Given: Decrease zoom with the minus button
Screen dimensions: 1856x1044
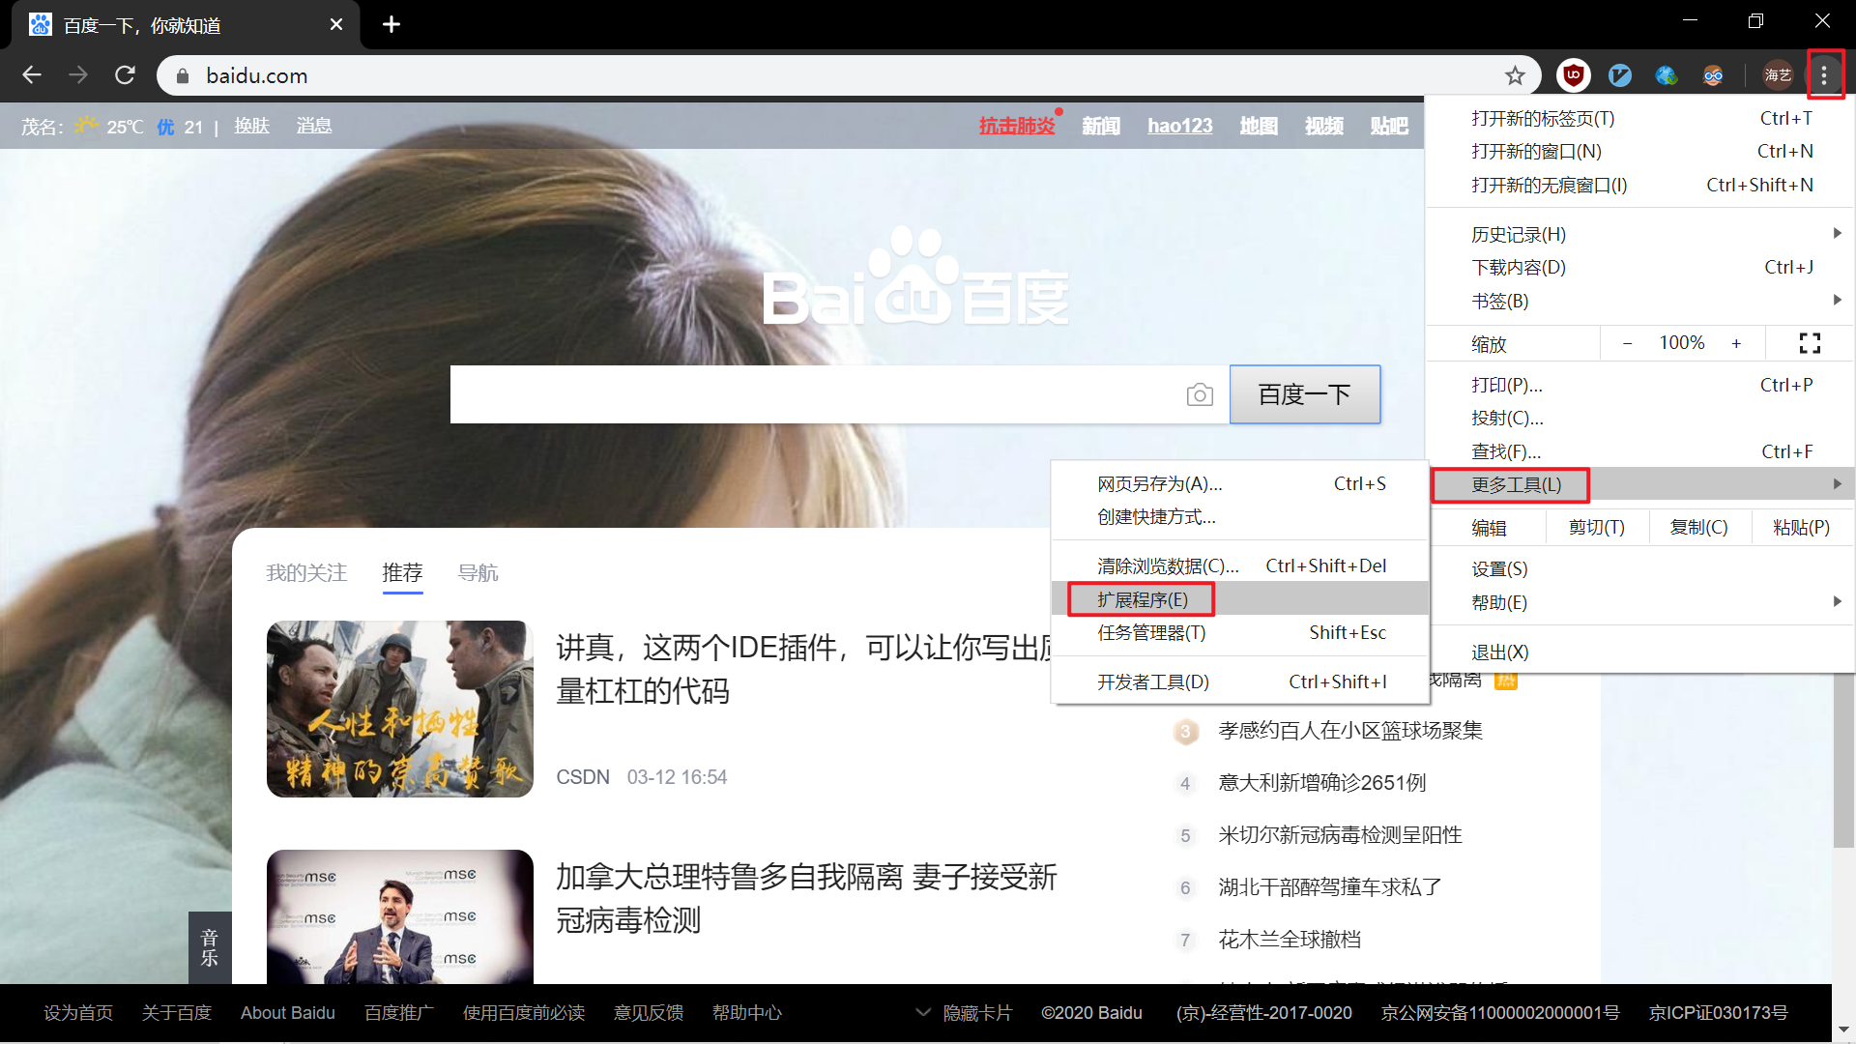Looking at the screenshot, I should click(1628, 343).
